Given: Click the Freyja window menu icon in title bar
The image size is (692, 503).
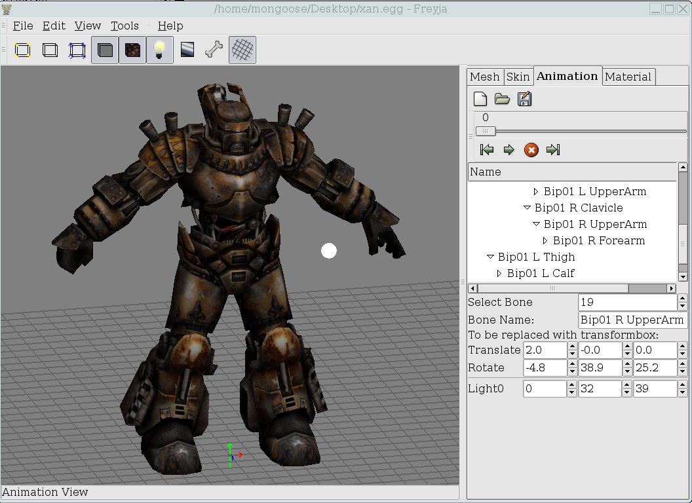Looking at the screenshot, I should (6, 9).
